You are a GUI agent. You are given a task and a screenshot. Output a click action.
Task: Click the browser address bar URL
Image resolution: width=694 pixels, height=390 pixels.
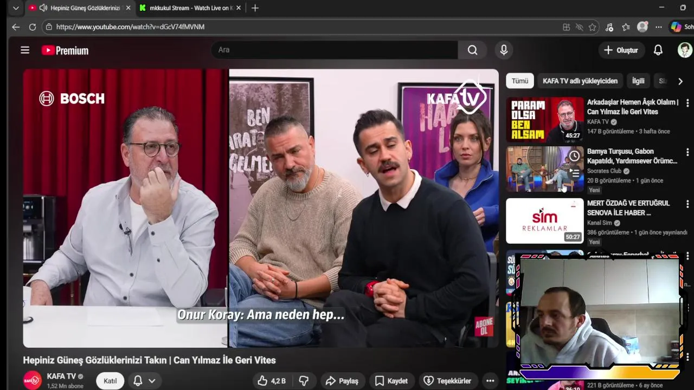coord(130,27)
